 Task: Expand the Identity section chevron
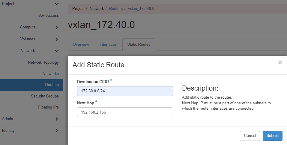[x=57, y=131]
